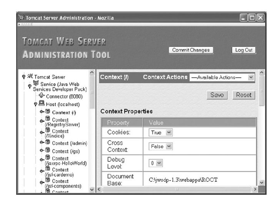This screenshot has height=207, width=277.
Task: Click the horizontal scrollbar thumb
Action: coord(177,189)
